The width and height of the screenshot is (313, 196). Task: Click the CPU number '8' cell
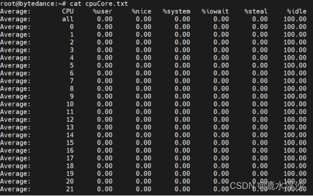(72, 89)
